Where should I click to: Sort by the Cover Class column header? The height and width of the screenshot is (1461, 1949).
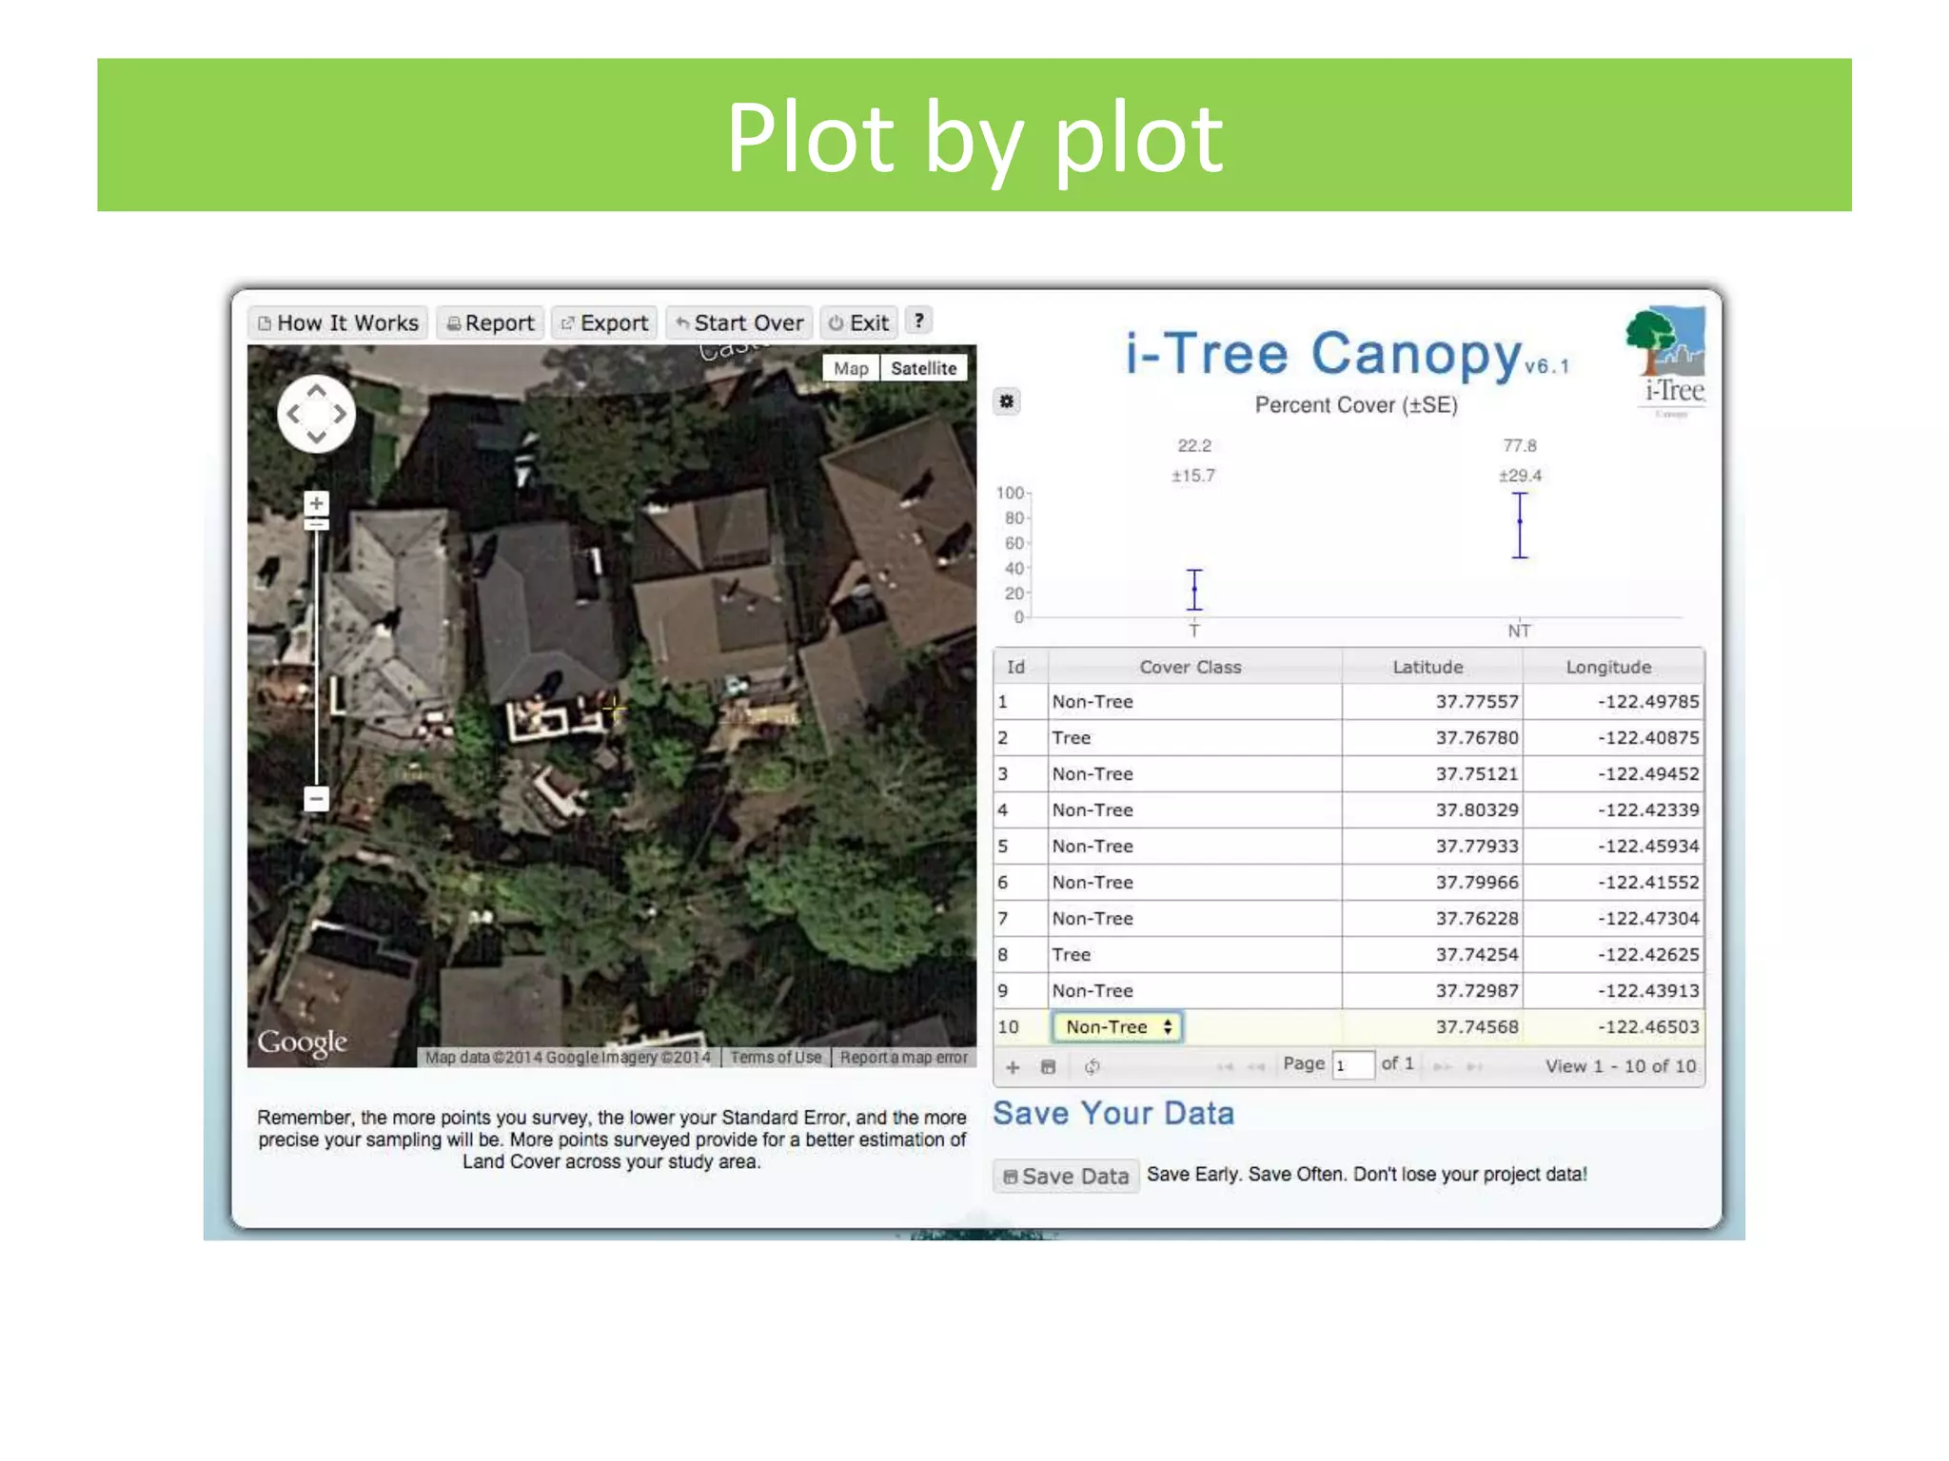[x=1194, y=667]
